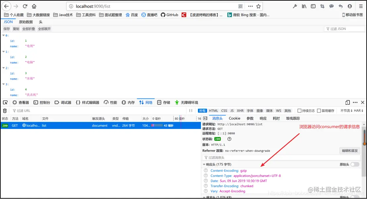Filter requests by WS type
The height and width of the screenshot is (199, 367).
pos(278,111)
